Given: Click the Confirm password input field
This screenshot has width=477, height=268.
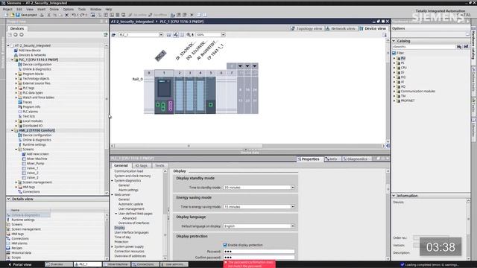Looking at the screenshot, I should coord(259,258).
